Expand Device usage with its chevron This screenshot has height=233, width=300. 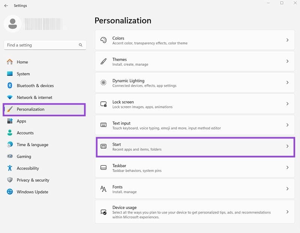click(287, 212)
